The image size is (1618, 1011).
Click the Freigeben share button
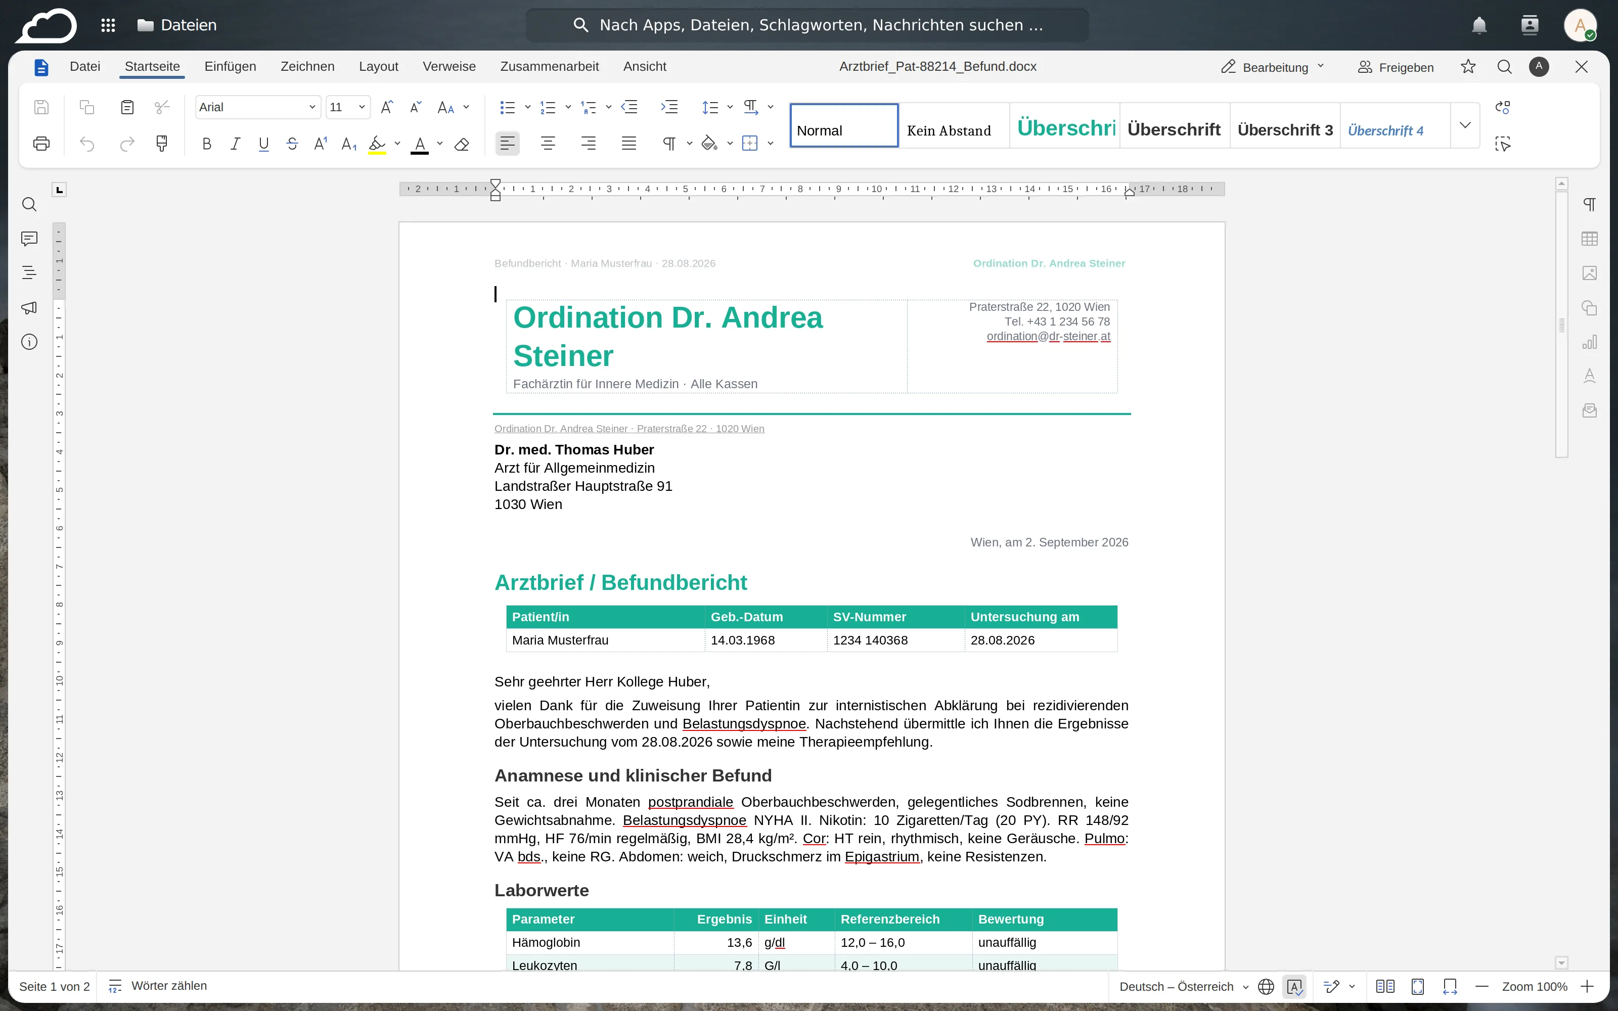pyautogui.click(x=1396, y=67)
